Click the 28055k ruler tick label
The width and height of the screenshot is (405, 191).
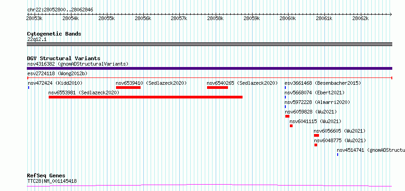point(107,19)
